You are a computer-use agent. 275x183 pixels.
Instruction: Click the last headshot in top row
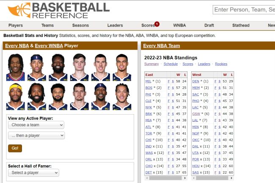(121, 67)
